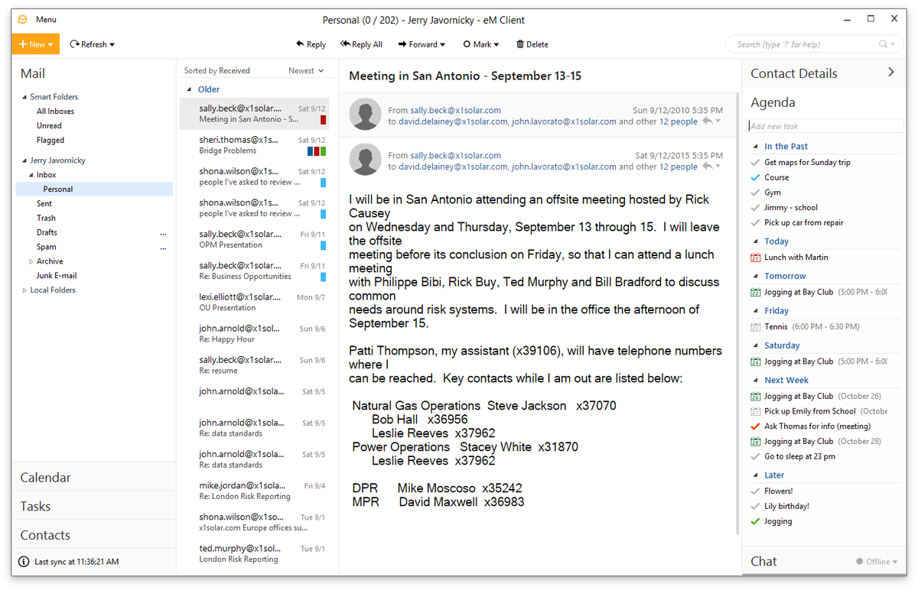Toggle 'Go to sleep at 23 pm' checkmark
Viewport: 918px width, 590px height.
point(756,456)
